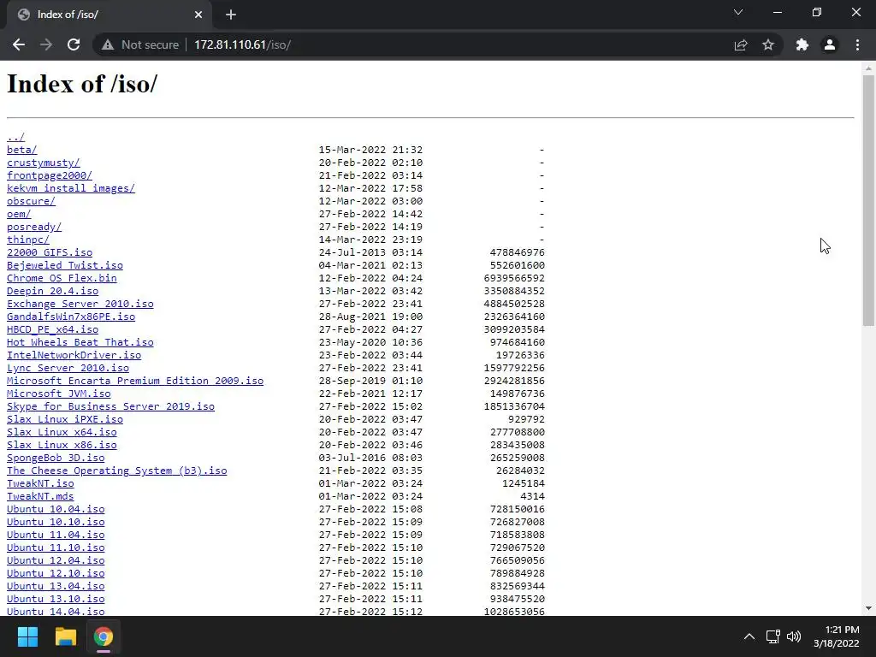Image resolution: width=876 pixels, height=657 pixels.
Task: Download Ubuntu_10.04.iso
Action: [56, 510]
